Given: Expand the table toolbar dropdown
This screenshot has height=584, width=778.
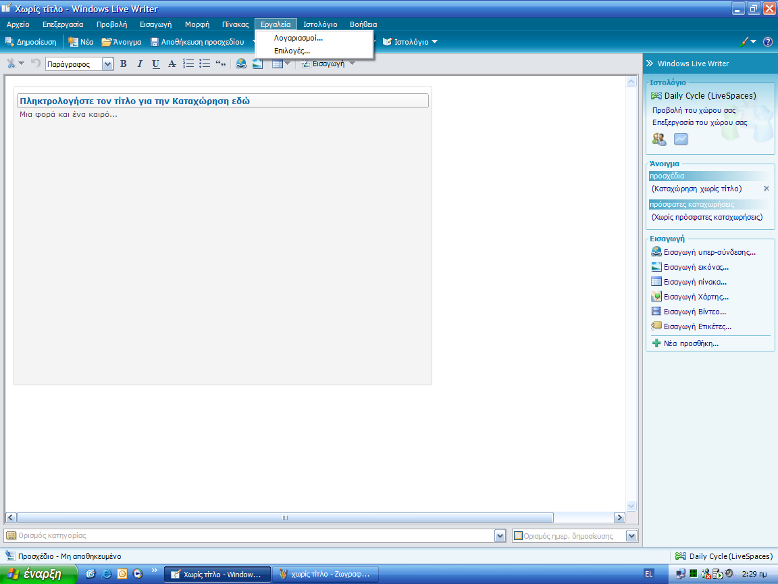Looking at the screenshot, I should [x=288, y=64].
